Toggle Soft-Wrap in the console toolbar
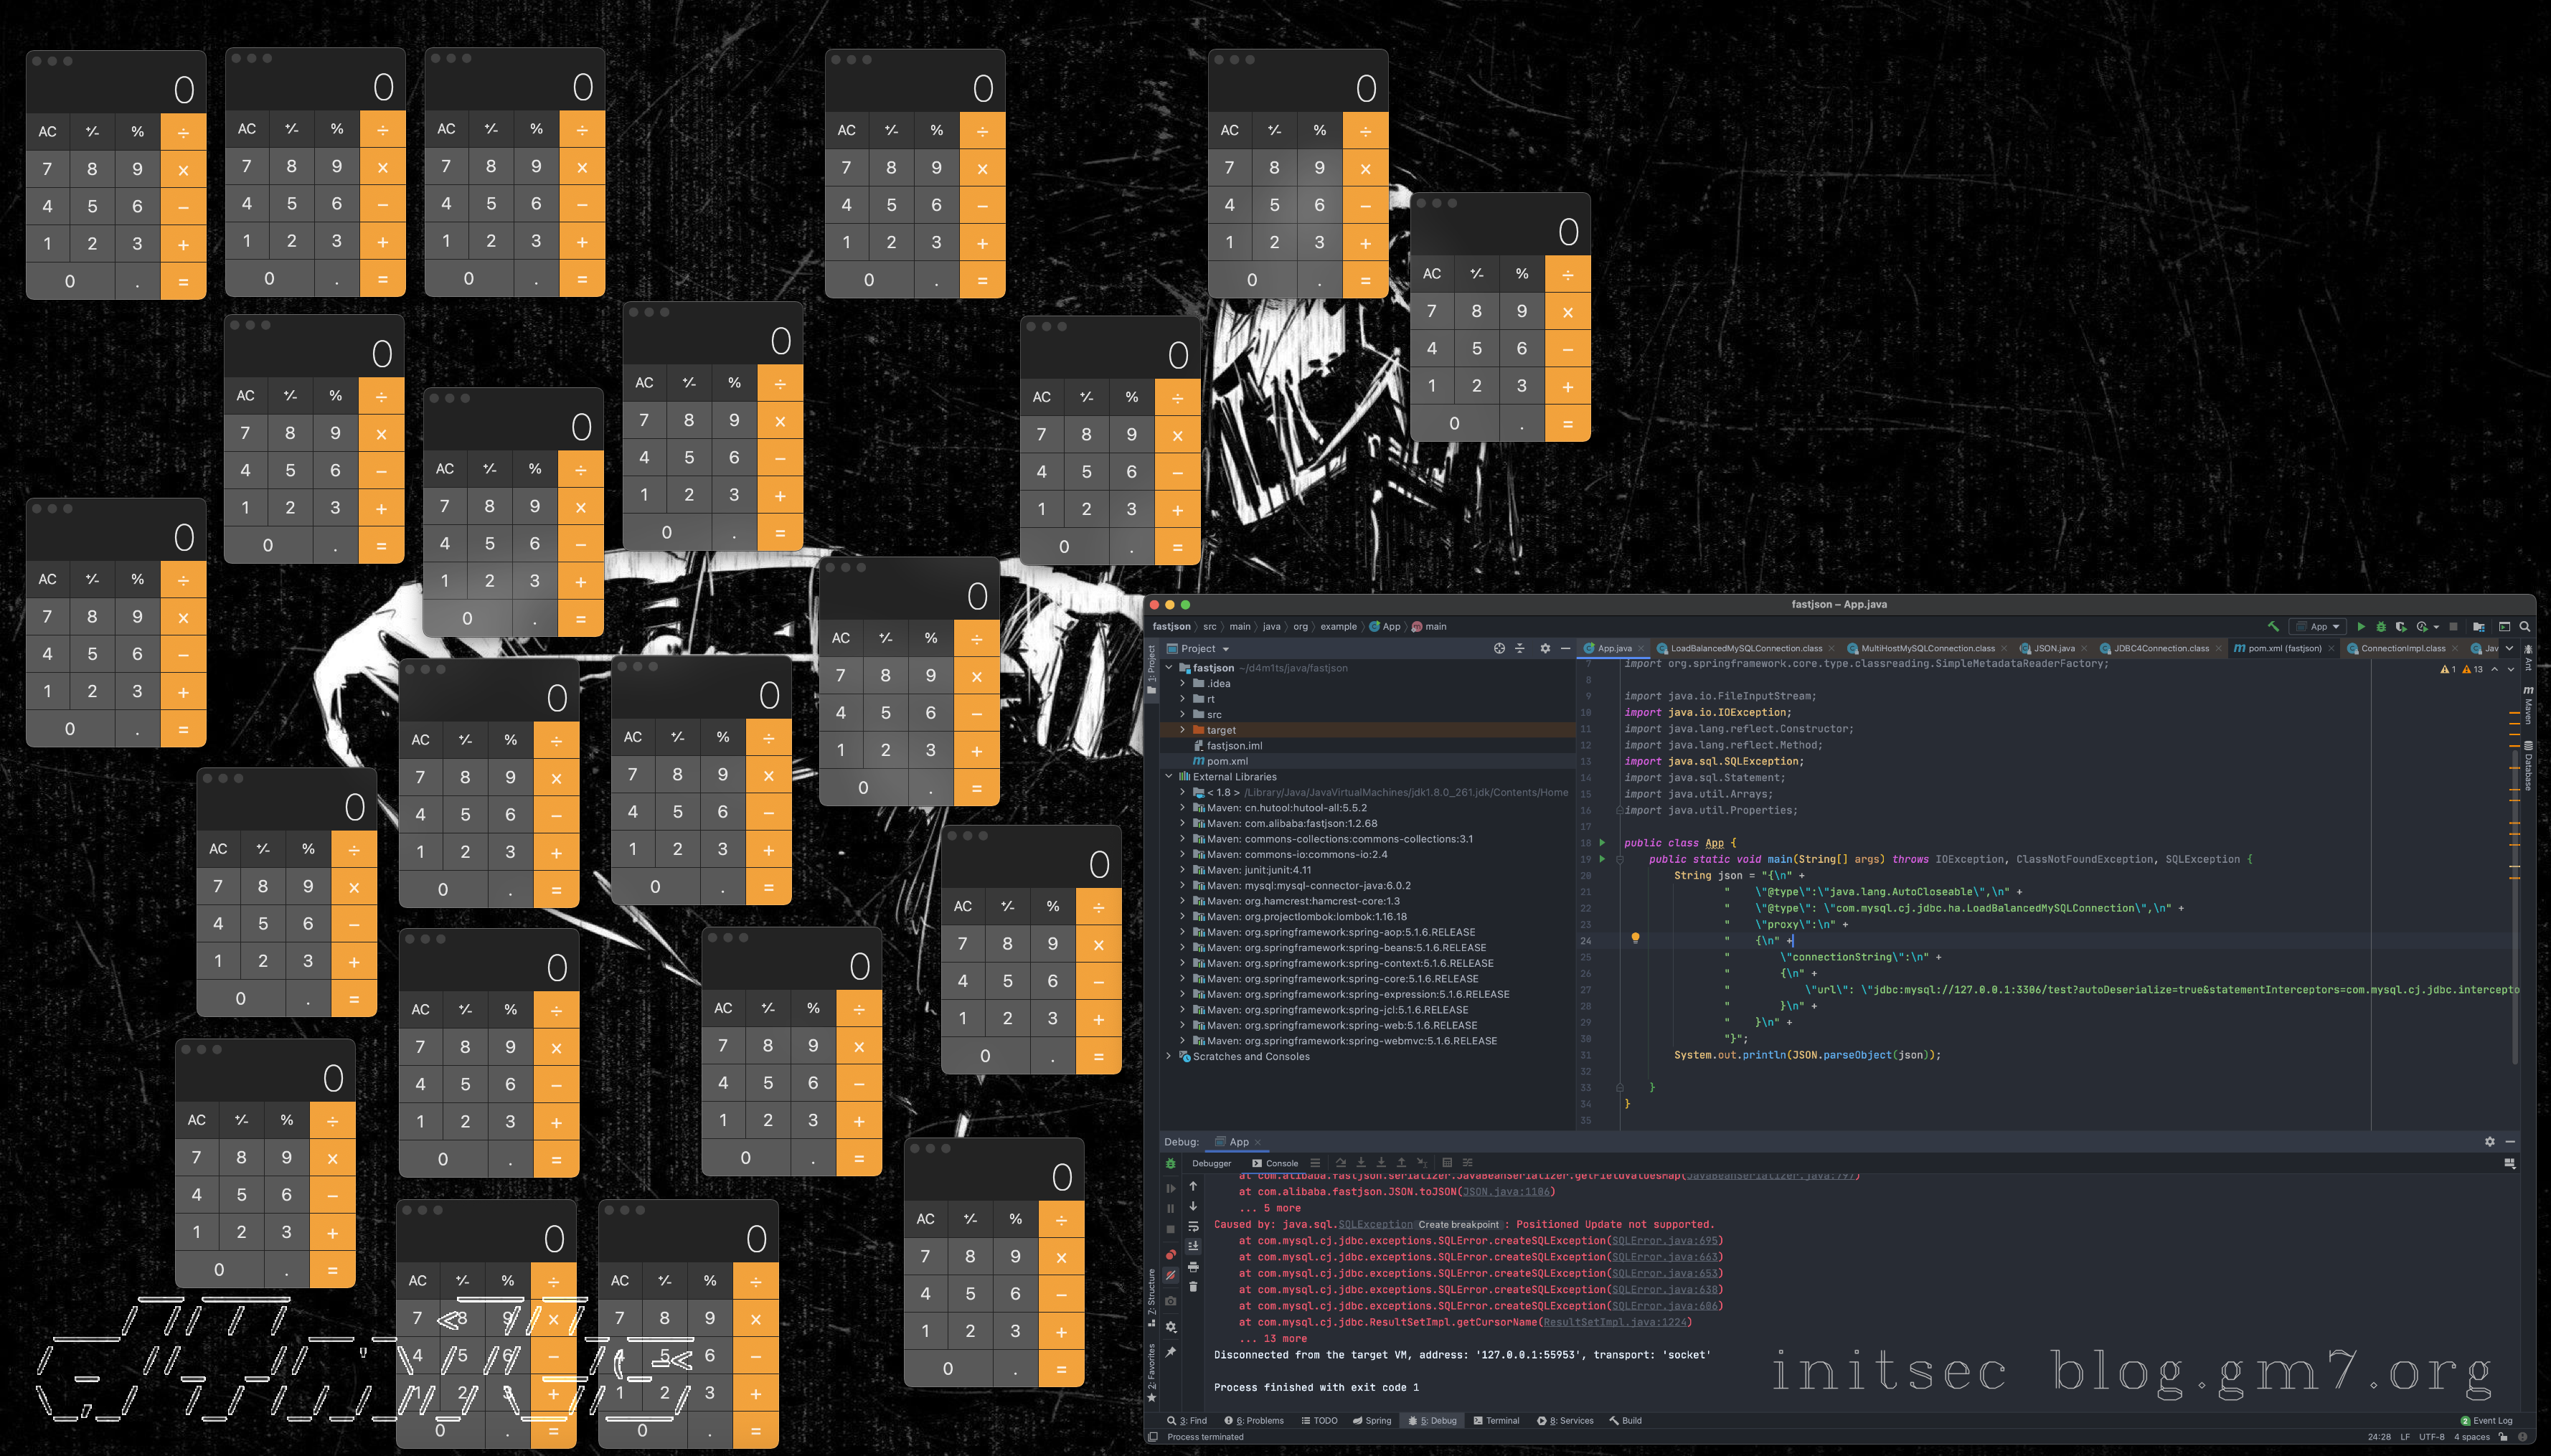Screen dimensions: 2551x1456 (1193, 1227)
